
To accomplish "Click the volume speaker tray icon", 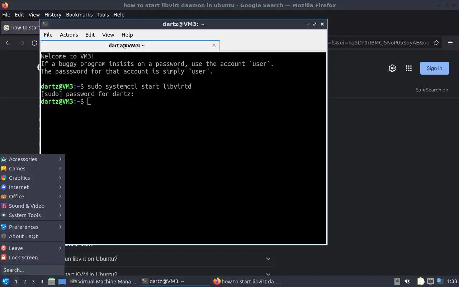I will (407, 282).
